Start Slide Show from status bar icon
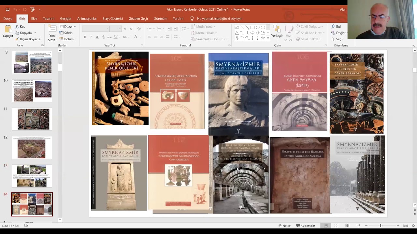The height and width of the screenshot is (234, 417). (x=358, y=226)
